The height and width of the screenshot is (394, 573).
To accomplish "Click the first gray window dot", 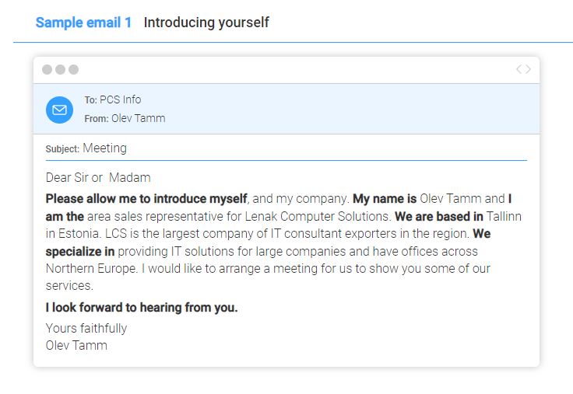I will click(47, 69).
